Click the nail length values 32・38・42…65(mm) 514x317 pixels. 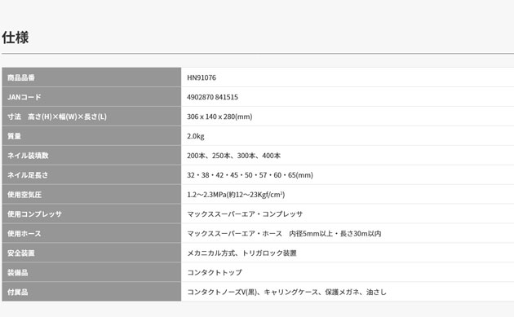tap(250, 175)
